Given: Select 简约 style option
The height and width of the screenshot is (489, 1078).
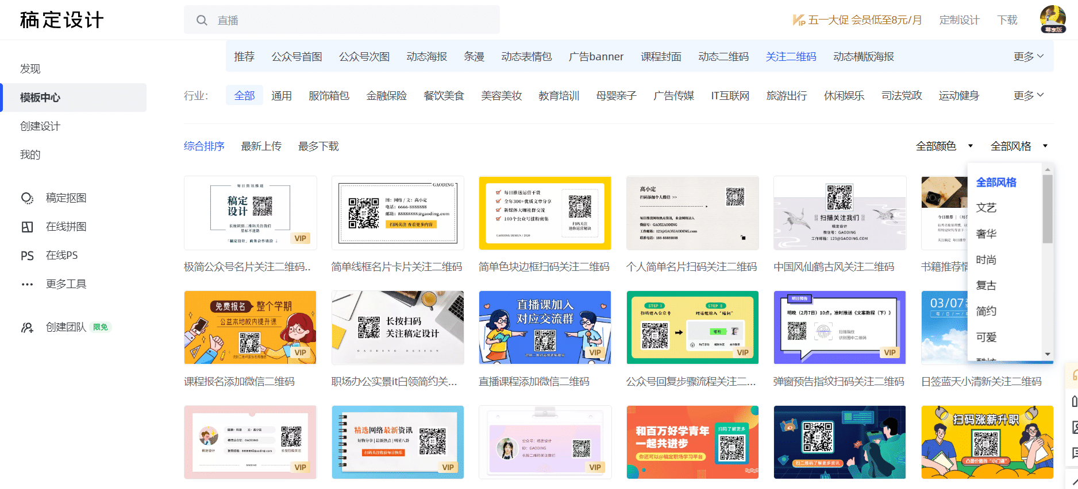Looking at the screenshot, I should (x=986, y=311).
